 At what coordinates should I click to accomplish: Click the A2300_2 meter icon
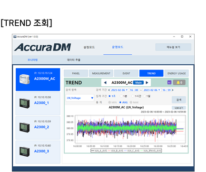click(24, 127)
